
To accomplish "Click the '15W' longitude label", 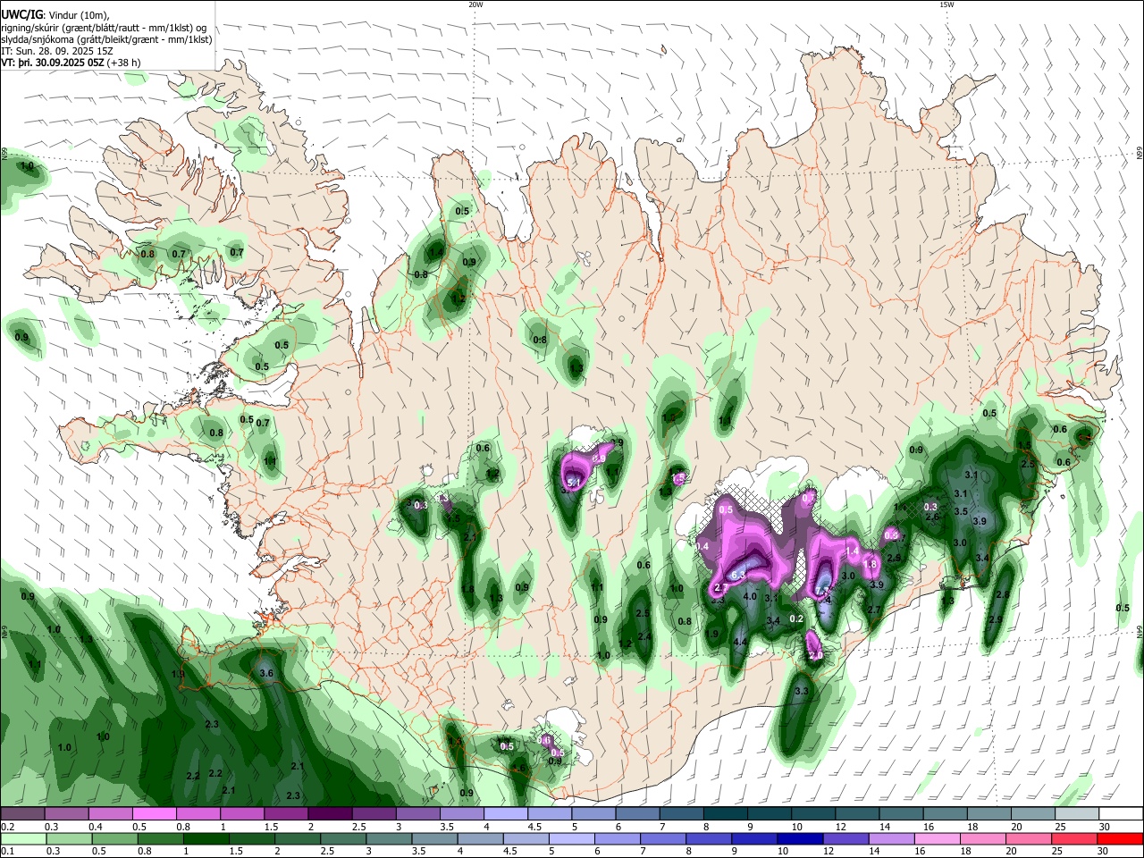I will [946, 4].
